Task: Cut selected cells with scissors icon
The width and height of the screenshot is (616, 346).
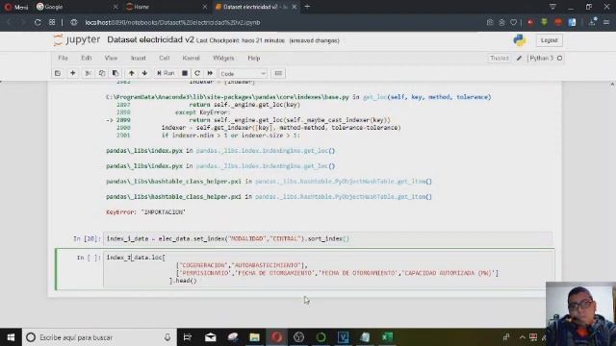Action: 88,73
